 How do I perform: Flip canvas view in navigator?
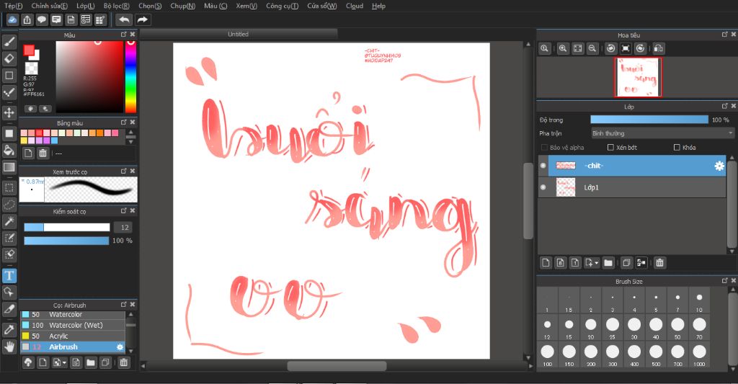point(659,48)
